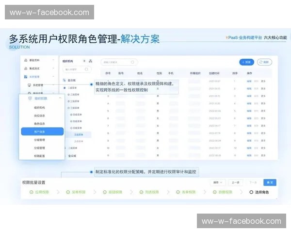Viewport: 291px width, 233px height.
Task: Click the green check beside 数据权限 step
Action: pos(215,192)
